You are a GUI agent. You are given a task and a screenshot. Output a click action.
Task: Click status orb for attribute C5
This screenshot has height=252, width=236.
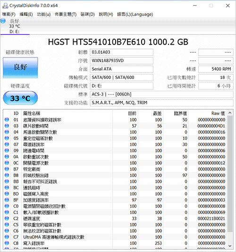coord(7,225)
